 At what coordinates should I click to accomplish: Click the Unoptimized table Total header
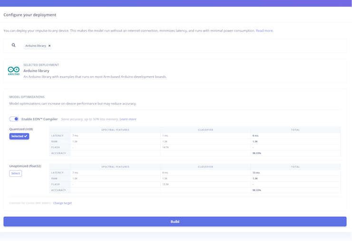click(295, 167)
